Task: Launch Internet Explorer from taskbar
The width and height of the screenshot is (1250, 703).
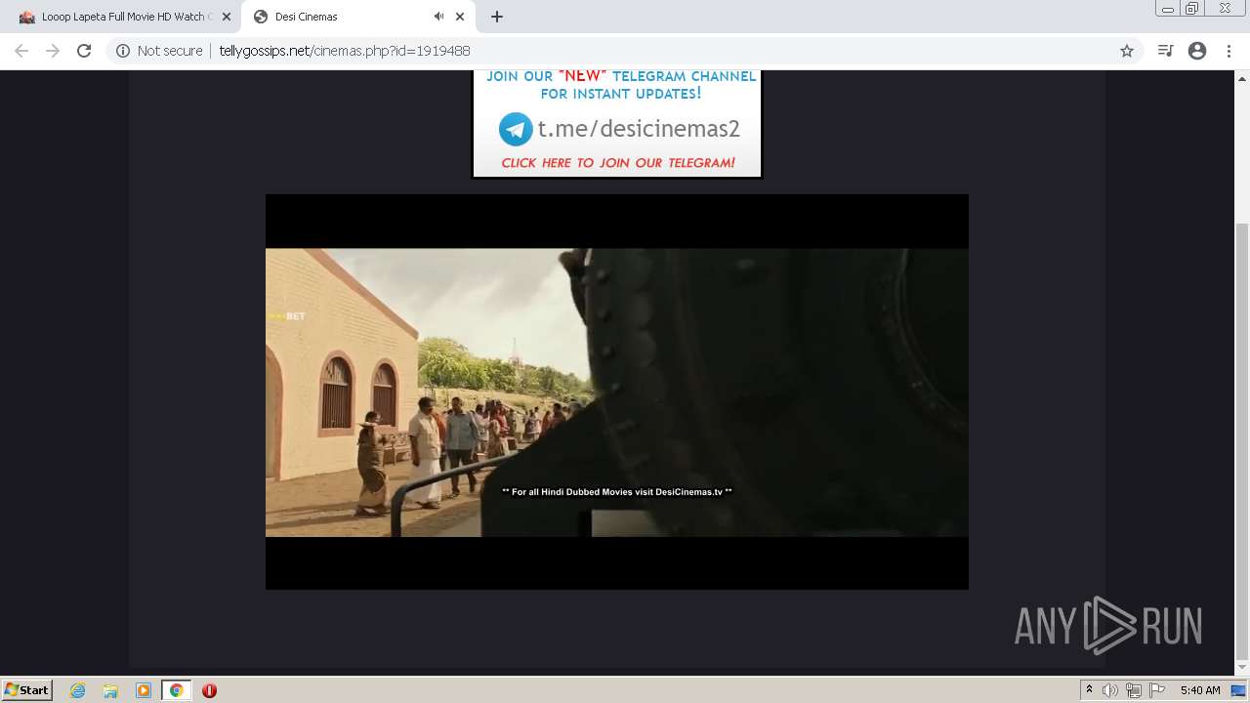Action: pyautogui.click(x=77, y=690)
